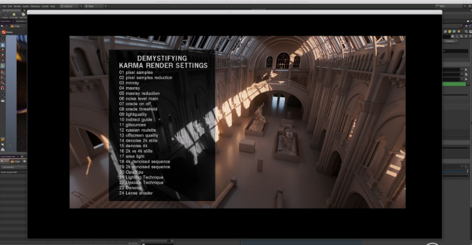Pick the arrow Select tool in viewport toolbar
472x245 pixels.
click(3, 39)
